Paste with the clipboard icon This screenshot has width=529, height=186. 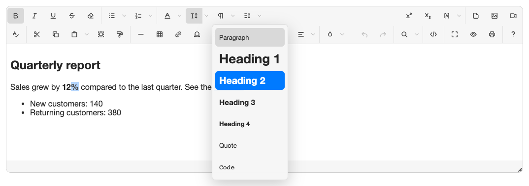[74, 34]
